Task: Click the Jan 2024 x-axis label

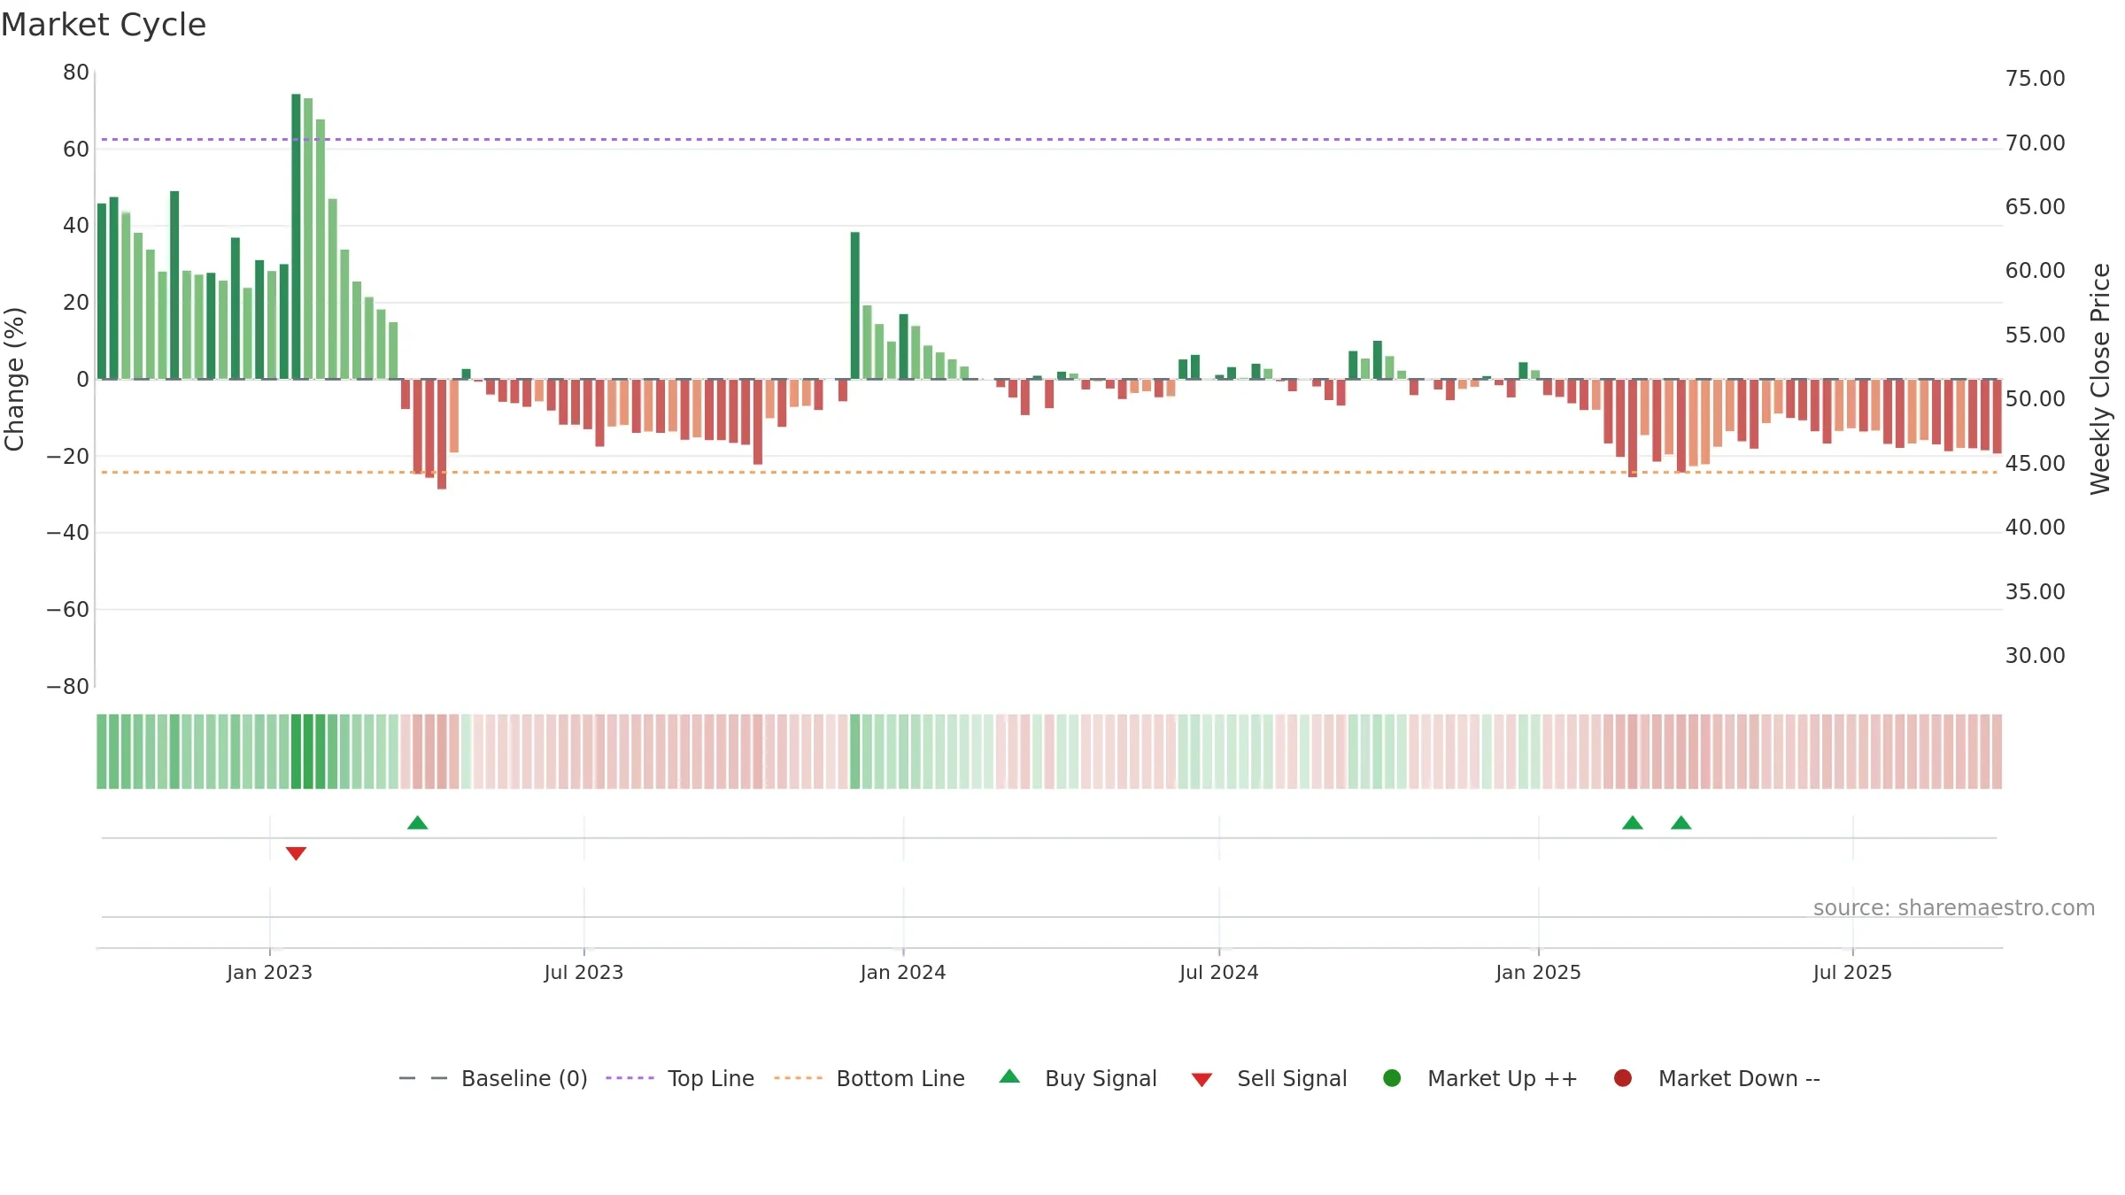Action: pyautogui.click(x=903, y=972)
